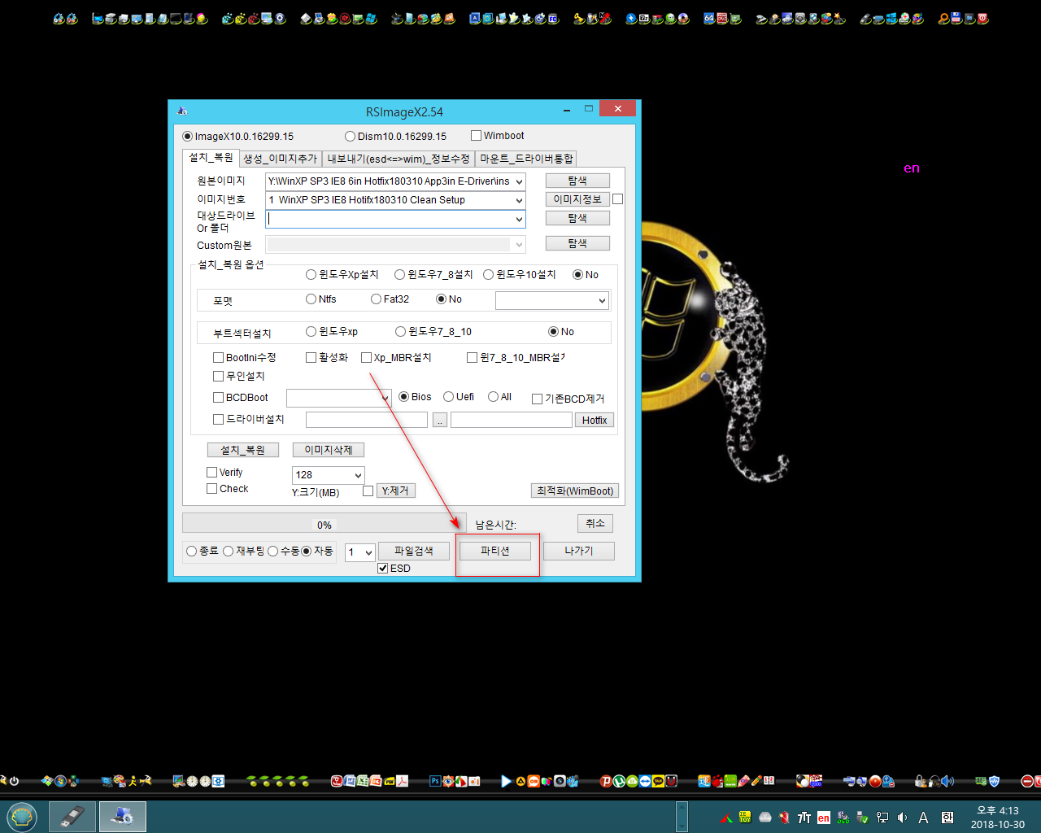Launch Adobe Acrobat PDF icon in dock
1041x833 pixels.
[402, 781]
